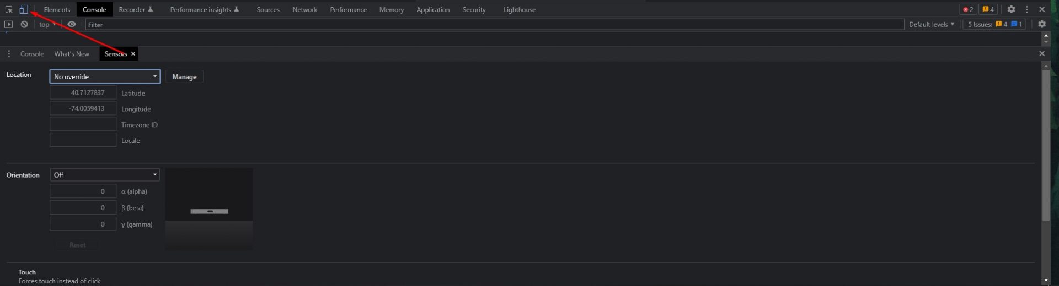Viewport: 1059px width, 286px height.
Task: Clear the console
Action: pyautogui.click(x=24, y=24)
